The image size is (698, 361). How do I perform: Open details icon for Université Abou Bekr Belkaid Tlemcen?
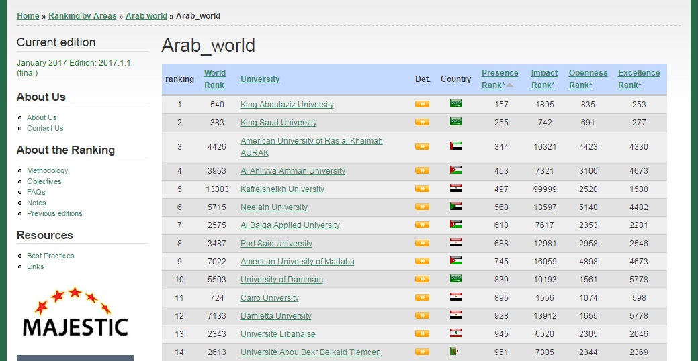422,352
